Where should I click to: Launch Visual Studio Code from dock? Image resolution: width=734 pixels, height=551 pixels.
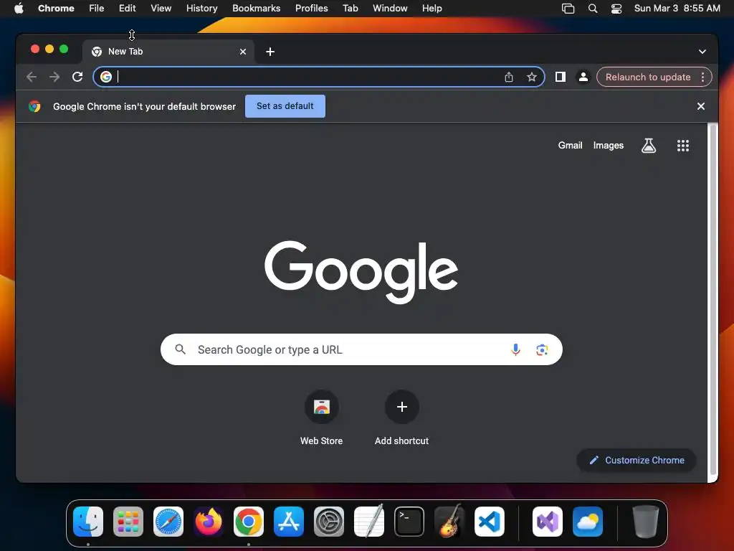tap(489, 522)
